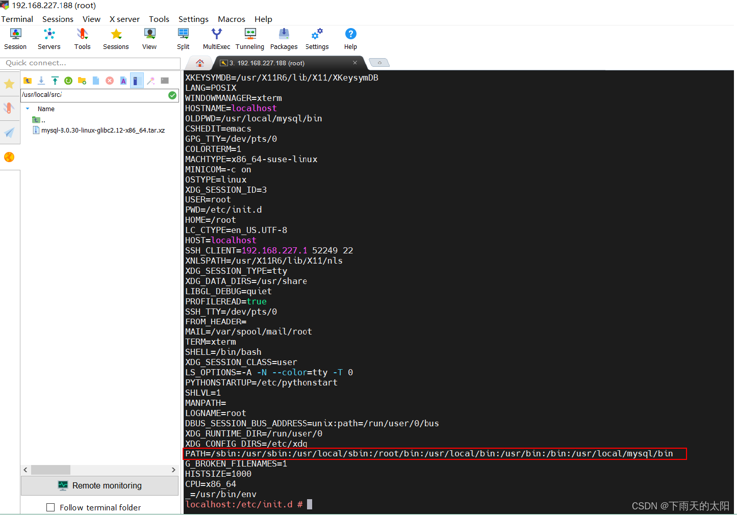Select mysql-8.0.30-linux tar.xz file
Screen dimensions: 737x516
point(100,130)
